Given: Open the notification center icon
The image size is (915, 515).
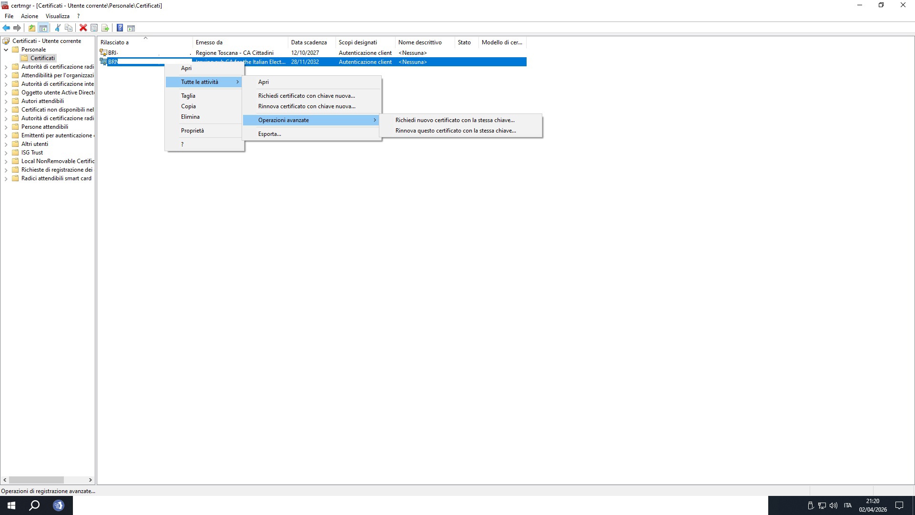Looking at the screenshot, I should [899, 505].
